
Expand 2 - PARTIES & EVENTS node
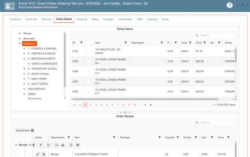coord(24,54)
